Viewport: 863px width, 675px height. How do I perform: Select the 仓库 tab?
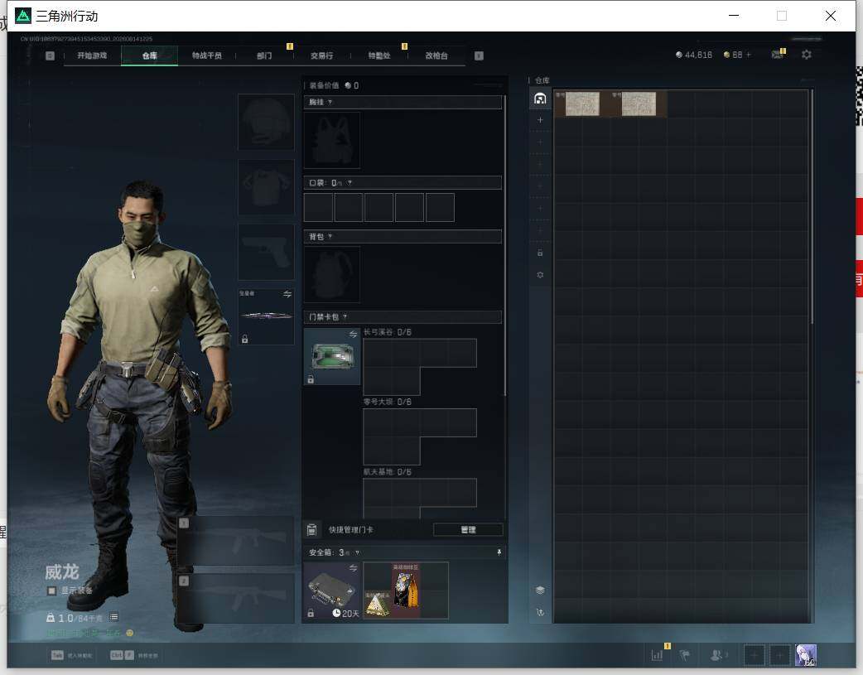coord(150,55)
